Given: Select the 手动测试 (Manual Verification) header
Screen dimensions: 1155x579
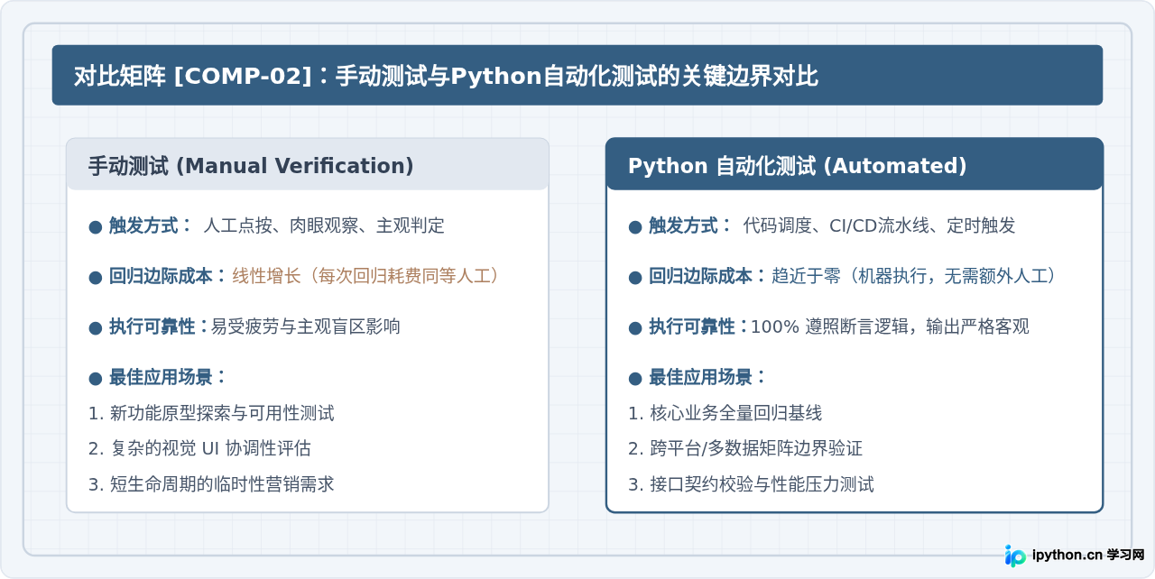Looking at the screenshot, I should pyautogui.click(x=308, y=164).
